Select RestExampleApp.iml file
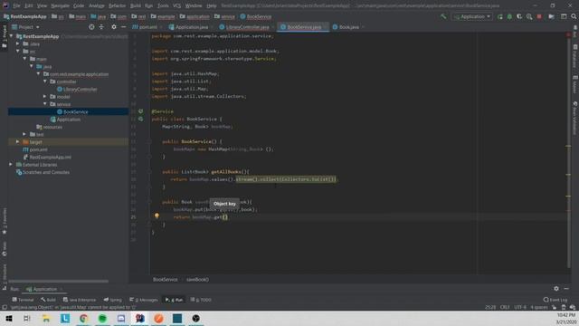Viewport: 579px width, 326px height. pyautogui.click(x=47, y=157)
